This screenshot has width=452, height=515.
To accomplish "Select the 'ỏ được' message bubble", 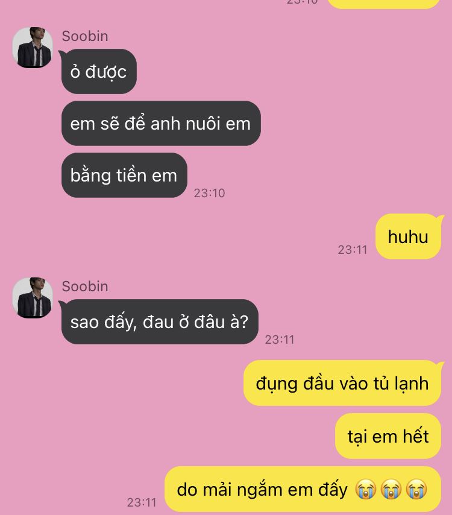I will [98, 72].
